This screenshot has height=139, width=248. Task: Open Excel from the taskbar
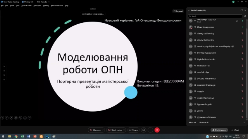tap(22, 136)
